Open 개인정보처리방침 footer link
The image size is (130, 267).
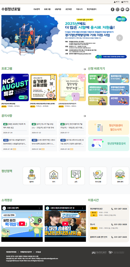11,252
